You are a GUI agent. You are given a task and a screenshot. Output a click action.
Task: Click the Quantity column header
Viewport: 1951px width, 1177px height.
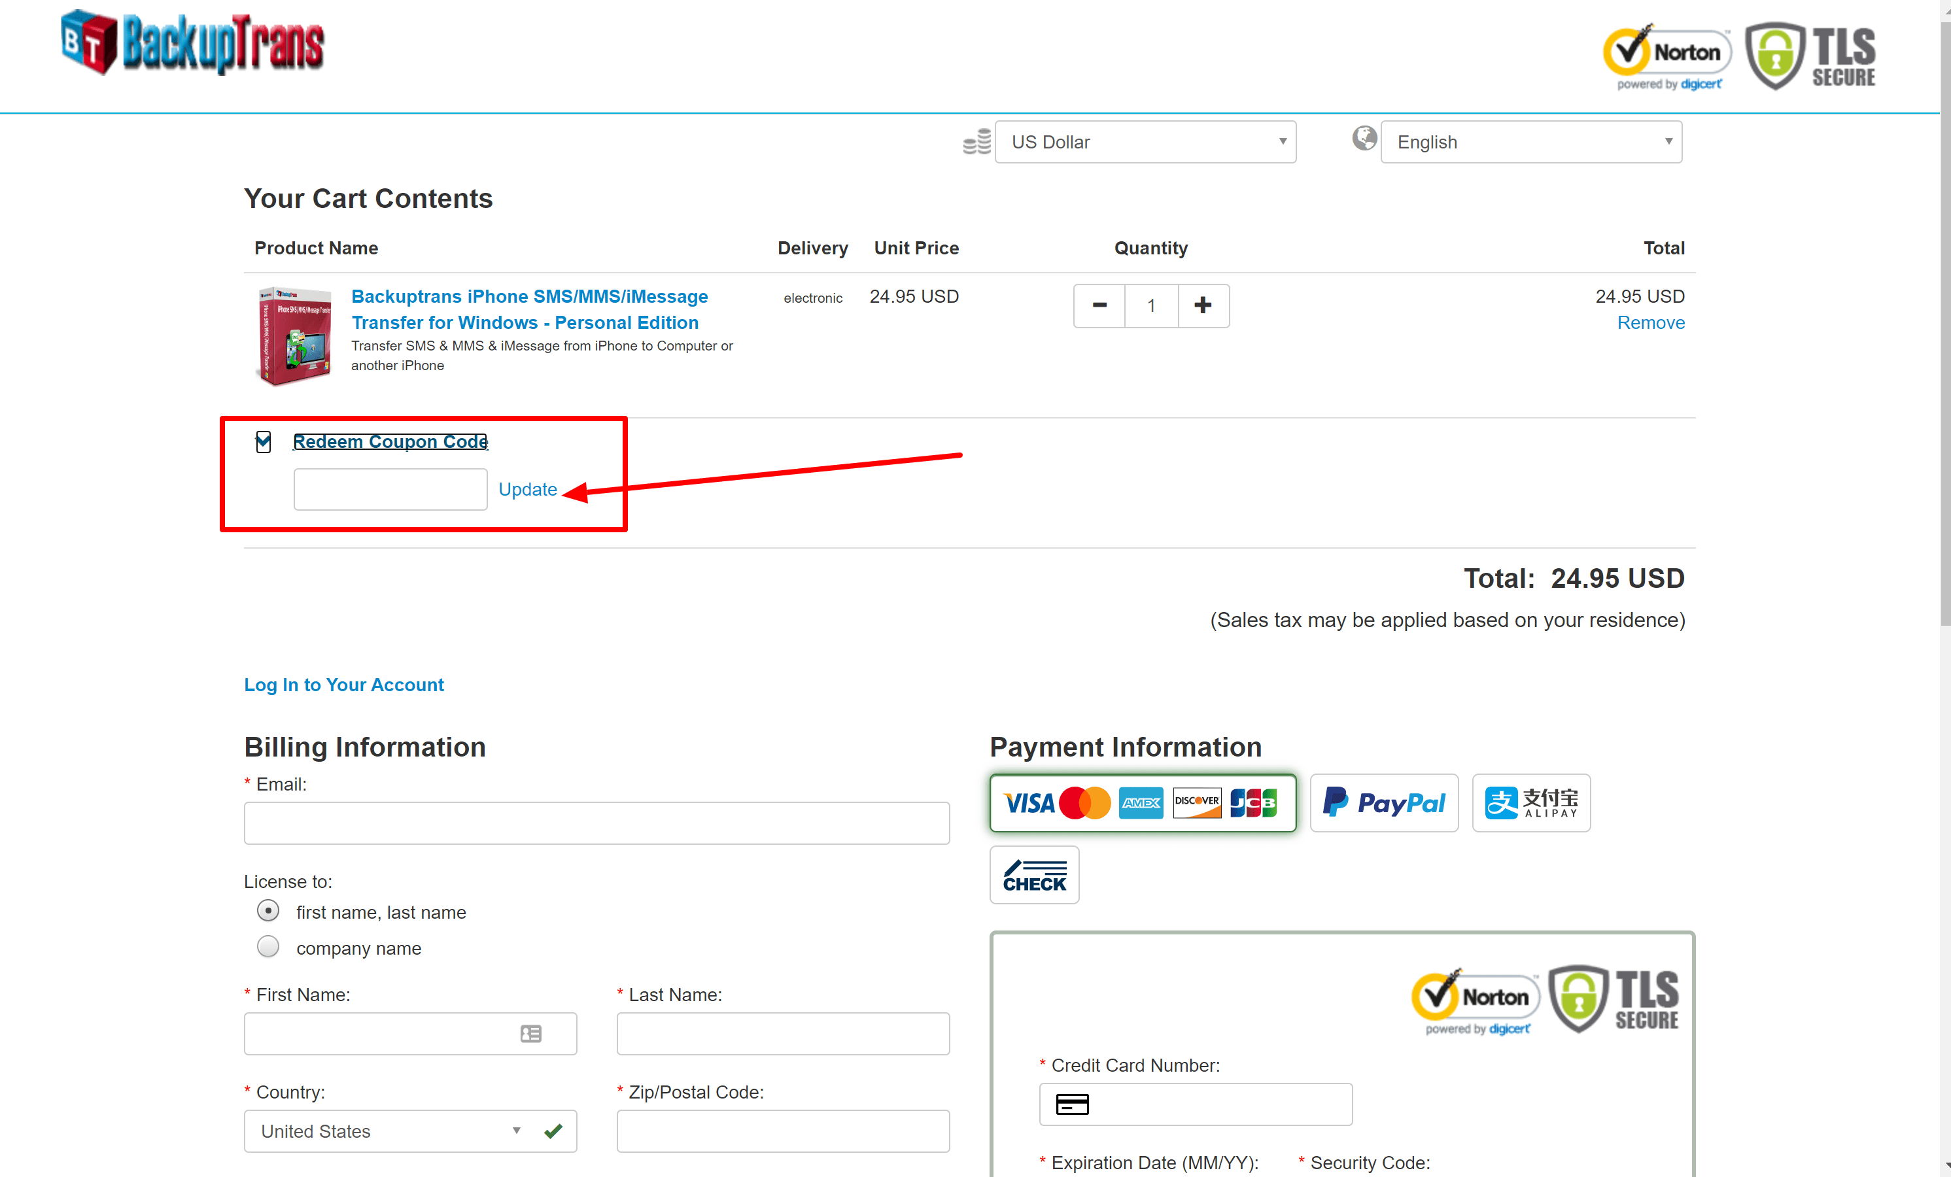pyautogui.click(x=1150, y=248)
